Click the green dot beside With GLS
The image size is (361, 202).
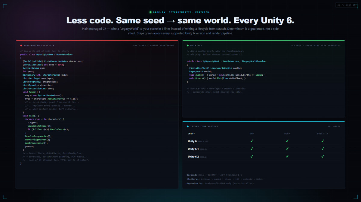coord(188,46)
